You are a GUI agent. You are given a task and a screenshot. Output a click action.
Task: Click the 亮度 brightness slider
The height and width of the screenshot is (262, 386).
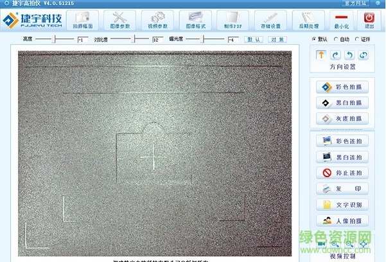(55, 40)
